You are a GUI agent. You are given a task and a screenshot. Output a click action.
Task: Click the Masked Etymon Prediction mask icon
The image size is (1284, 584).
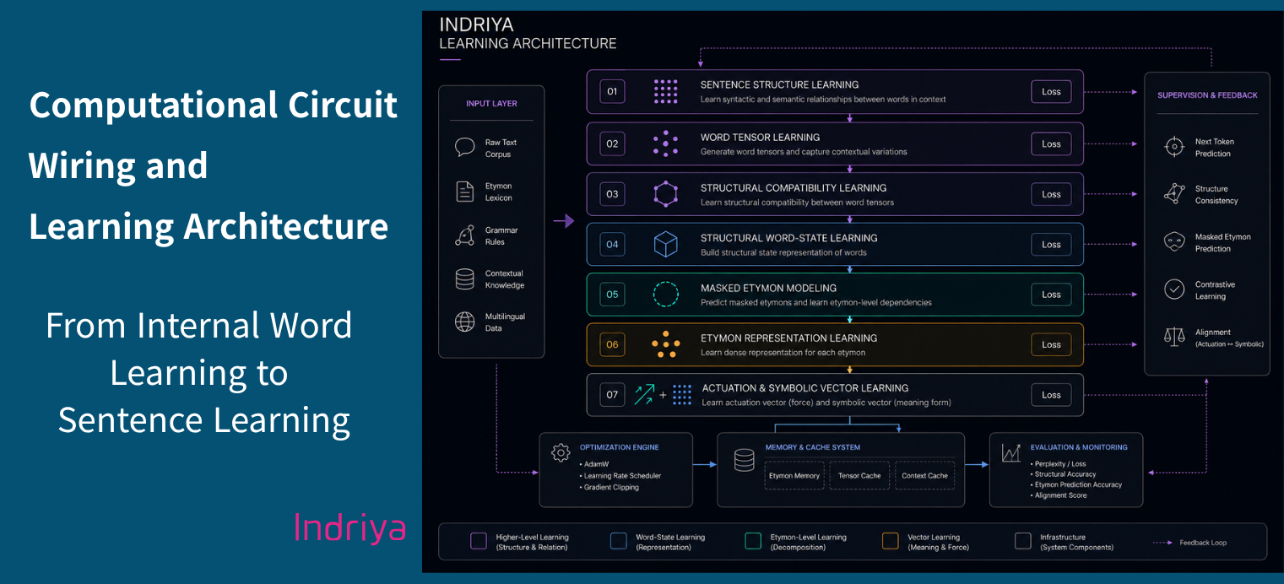tap(1174, 242)
